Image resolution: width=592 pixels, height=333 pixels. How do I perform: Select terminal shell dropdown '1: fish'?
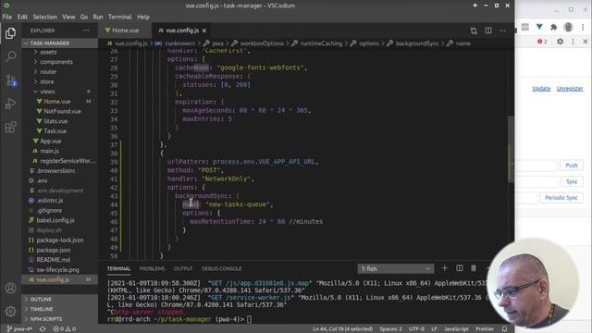click(x=395, y=269)
